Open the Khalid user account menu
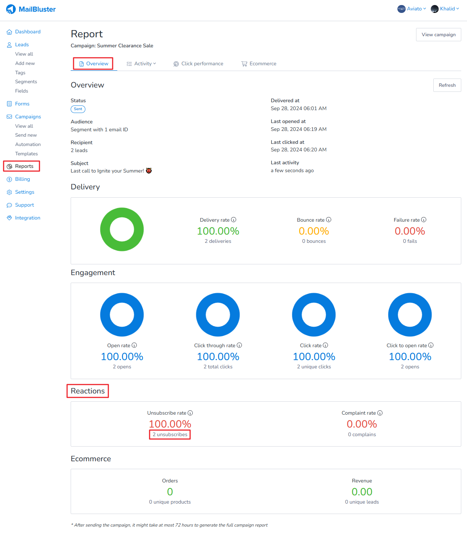Viewport: 467px width, 533px height. (x=445, y=9)
